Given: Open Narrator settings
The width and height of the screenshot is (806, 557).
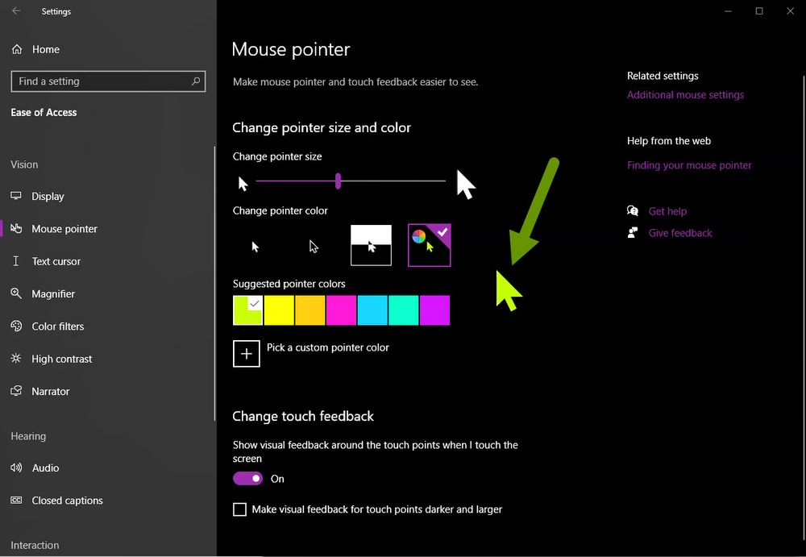Looking at the screenshot, I should pyautogui.click(x=50, y=391).
